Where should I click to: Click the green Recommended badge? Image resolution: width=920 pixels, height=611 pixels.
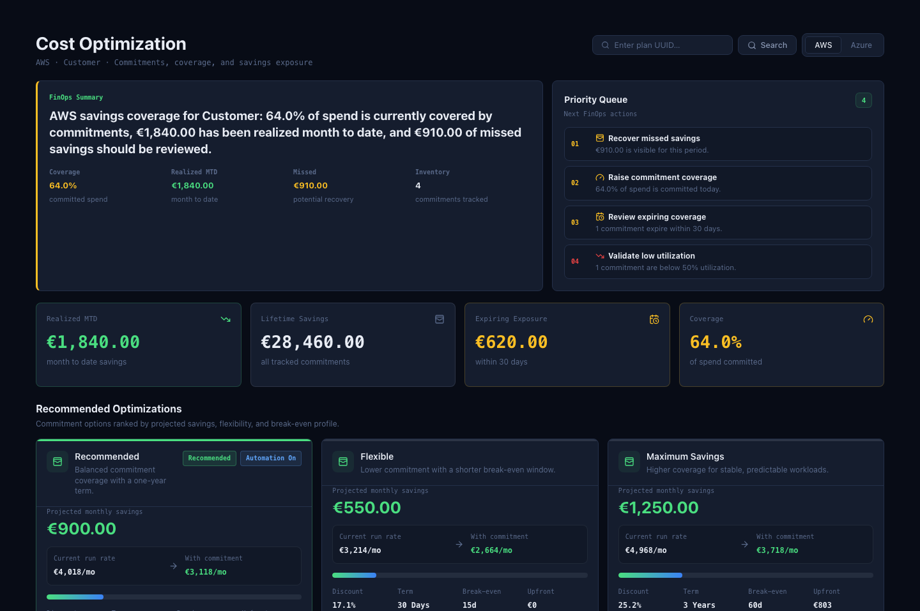[x=210, y=458]
